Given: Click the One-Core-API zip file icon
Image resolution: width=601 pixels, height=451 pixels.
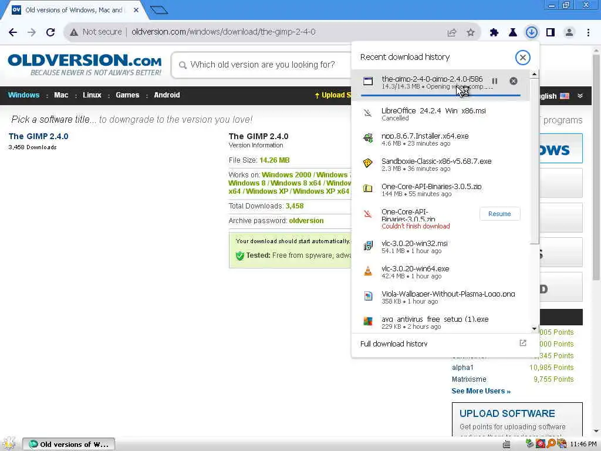Looking at the screenshot, I should [x=368, y=189].
